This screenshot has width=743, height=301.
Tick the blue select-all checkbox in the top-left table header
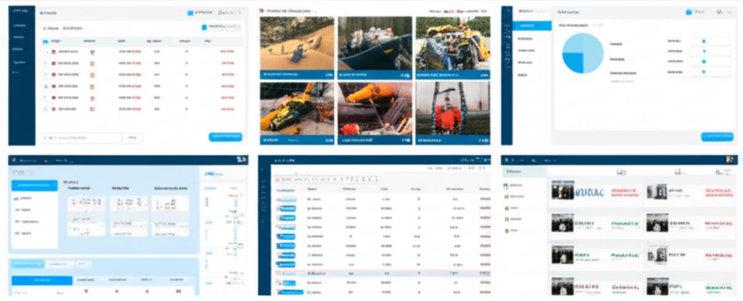[45, 42]
